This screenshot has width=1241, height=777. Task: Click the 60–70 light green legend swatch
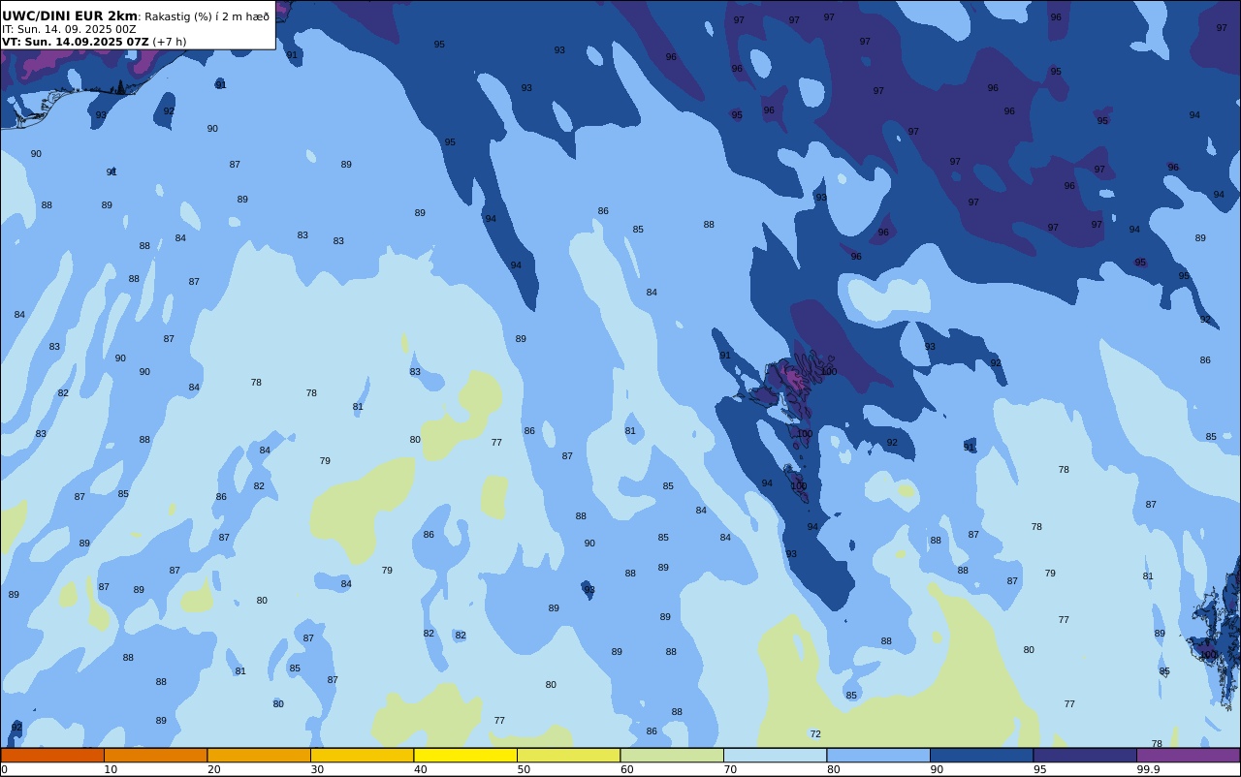(672, 755)
